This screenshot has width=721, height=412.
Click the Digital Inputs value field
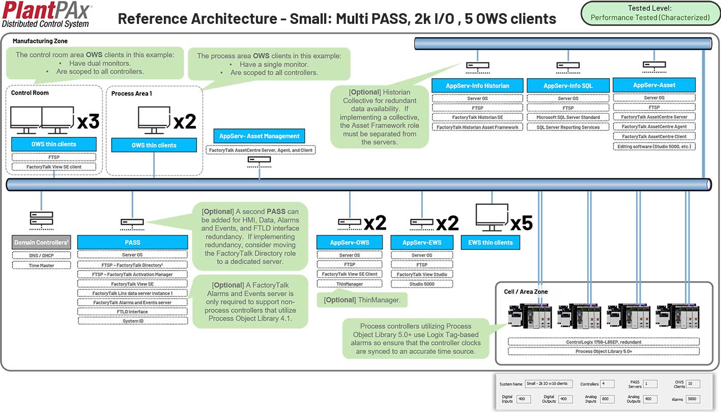pos(524,399)
